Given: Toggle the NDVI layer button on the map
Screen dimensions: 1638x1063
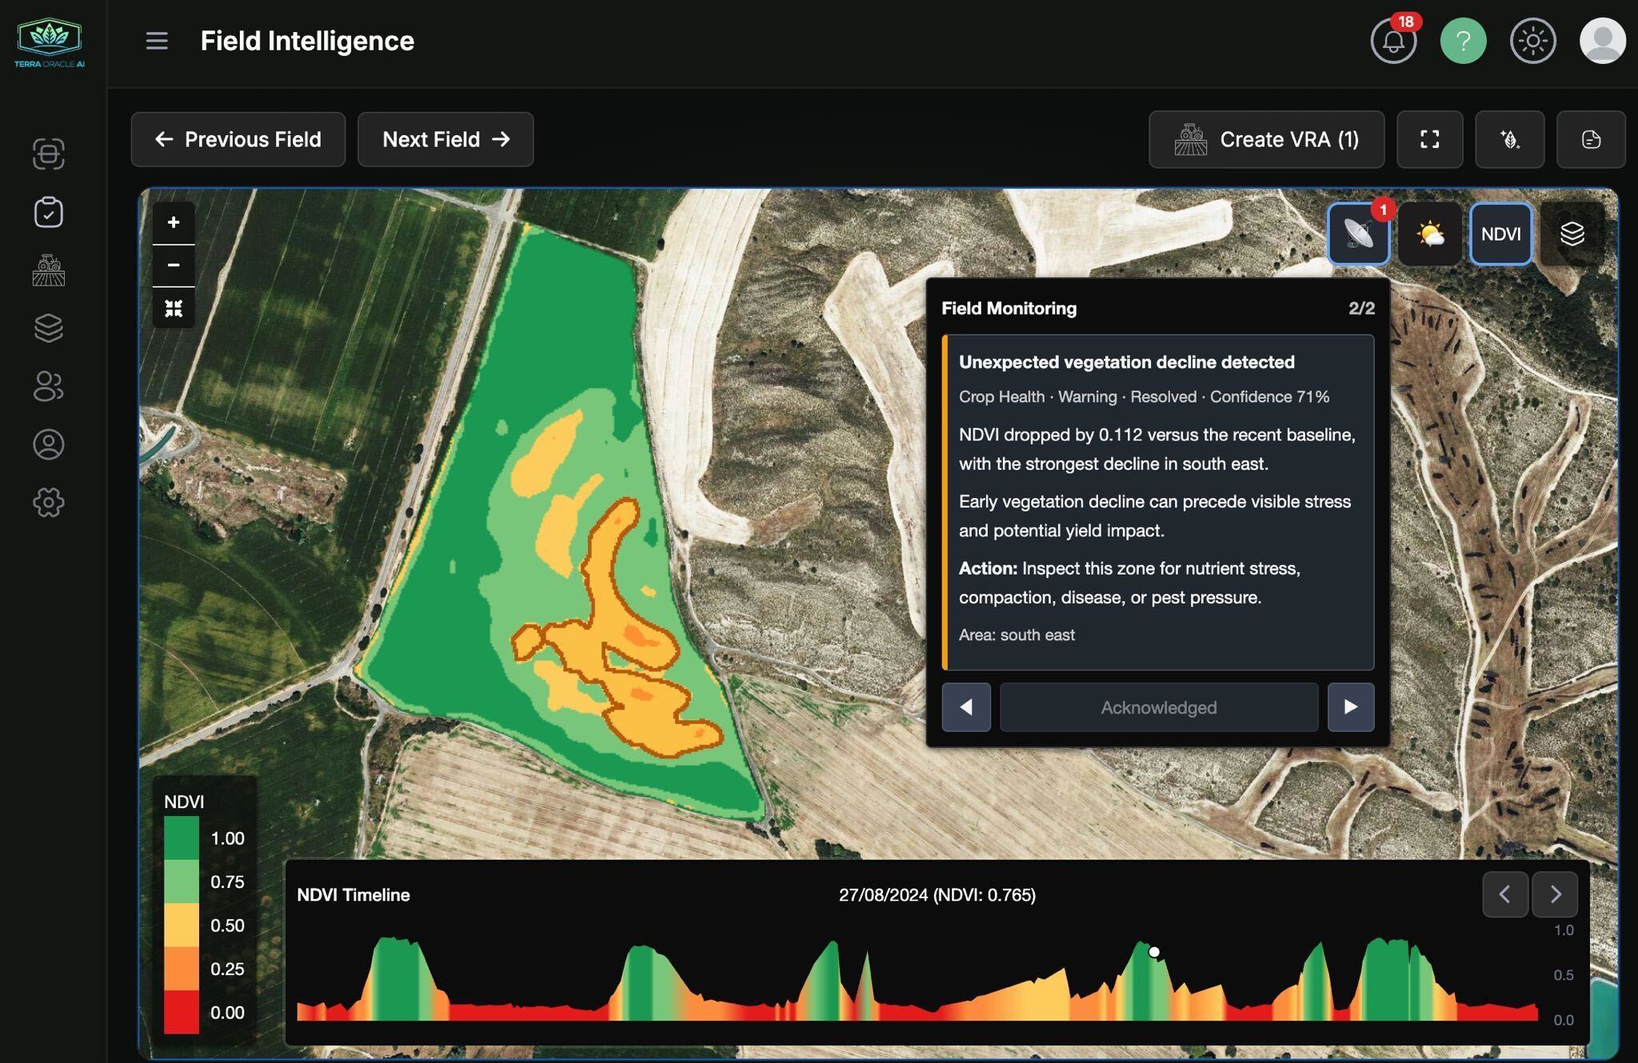Looking at the screenshot, I should coord(1501,234).
